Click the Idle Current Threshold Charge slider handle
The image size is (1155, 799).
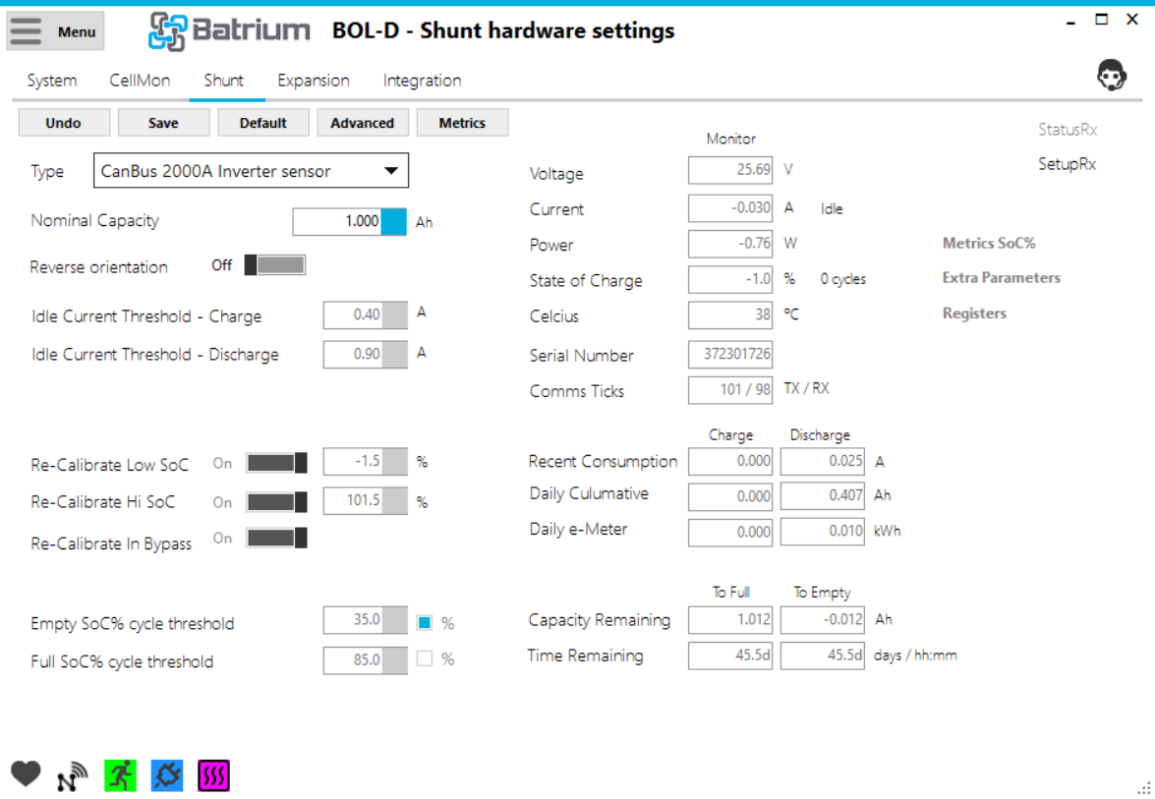coord(394,315)
